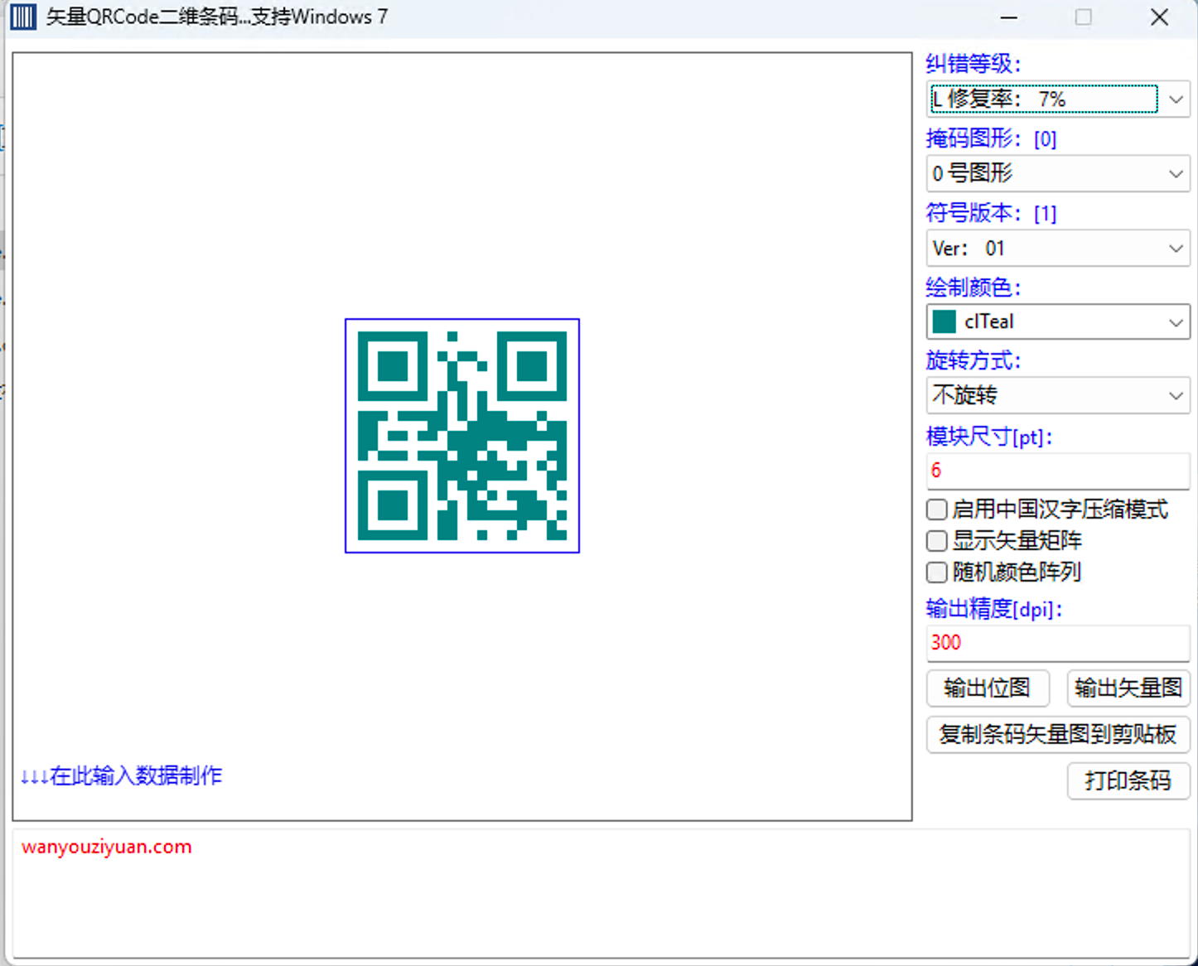The image size is (1198, 966).
Task: Click the 模块尺寸[pt] label
Action: point(989,437)
